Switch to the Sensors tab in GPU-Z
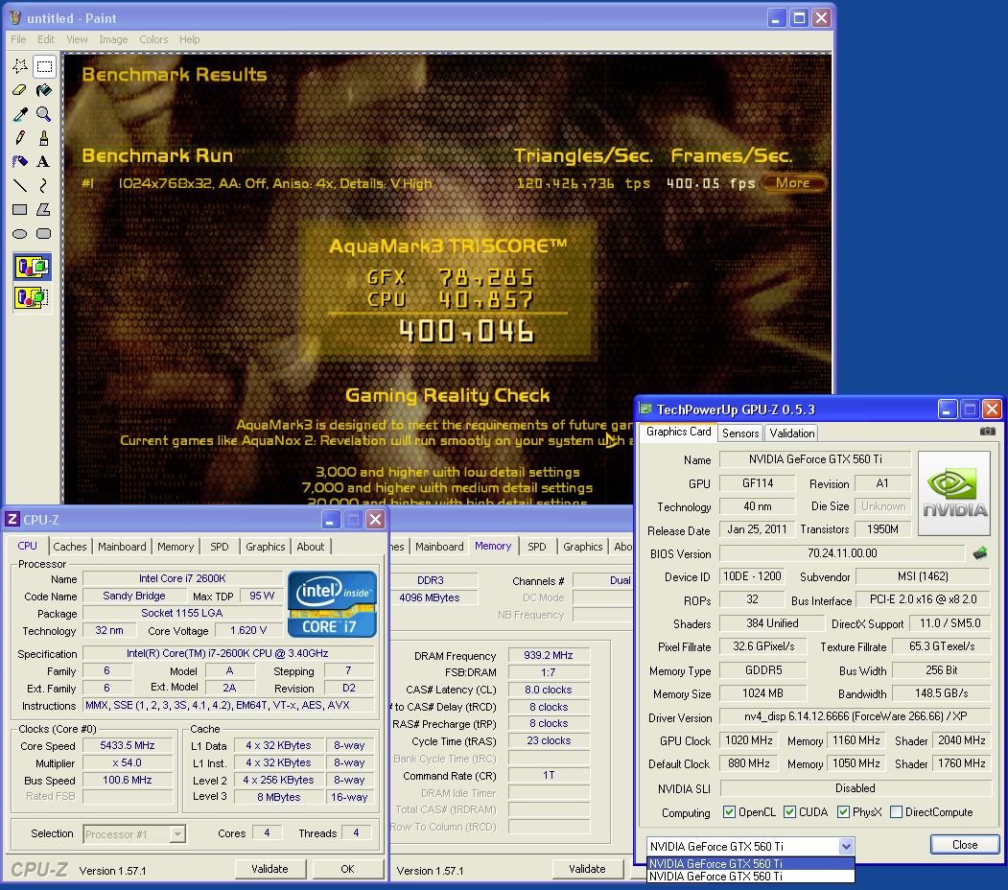 click(740, 433)
